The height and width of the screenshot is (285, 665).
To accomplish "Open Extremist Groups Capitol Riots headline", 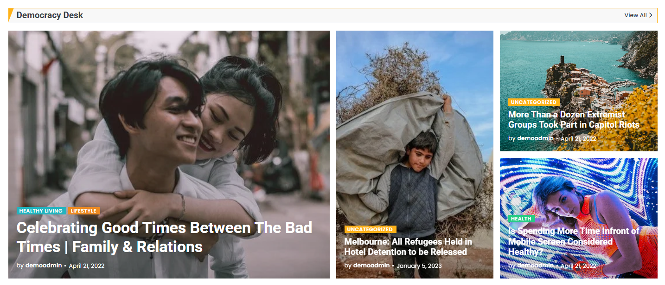I will [x=574, y=120].
